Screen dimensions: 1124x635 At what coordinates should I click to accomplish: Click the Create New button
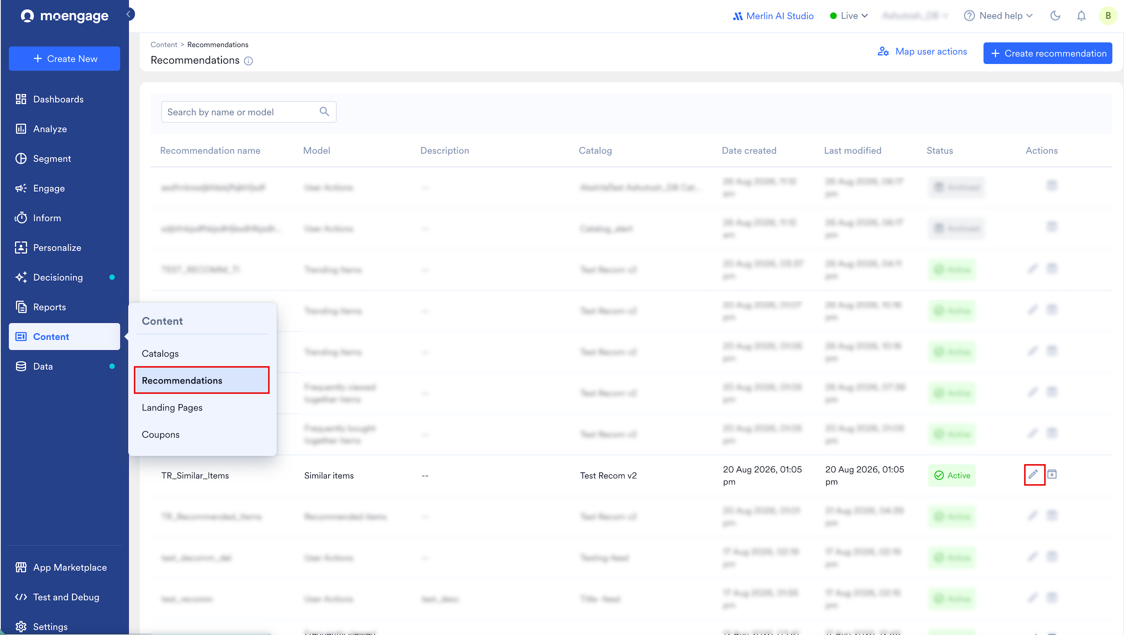click(x=64, y=59)
